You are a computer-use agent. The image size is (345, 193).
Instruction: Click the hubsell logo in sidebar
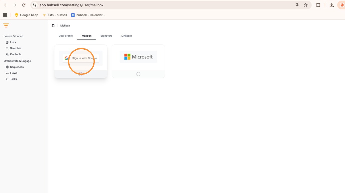(6, 25)
